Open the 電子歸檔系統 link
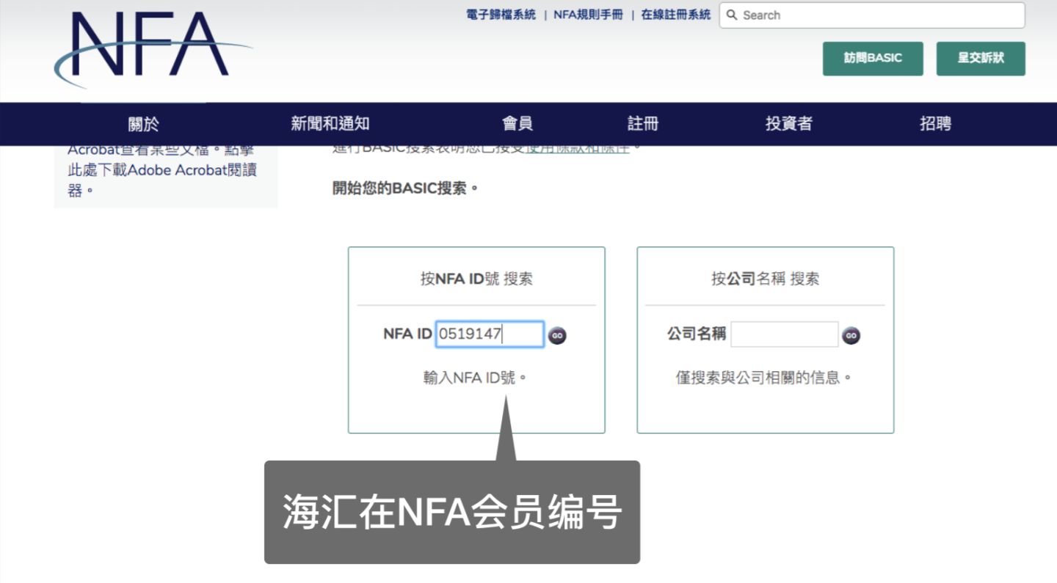Screen dimensions: 1057x583 (x=501, y=15)
